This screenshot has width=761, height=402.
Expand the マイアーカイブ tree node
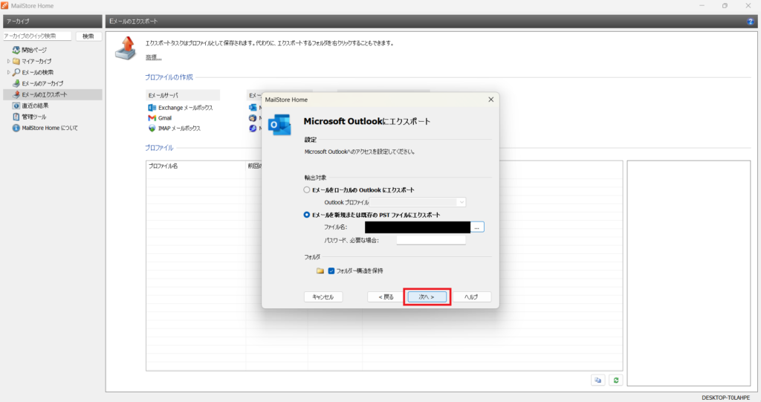pyautogui.click(x=8, y=61)
